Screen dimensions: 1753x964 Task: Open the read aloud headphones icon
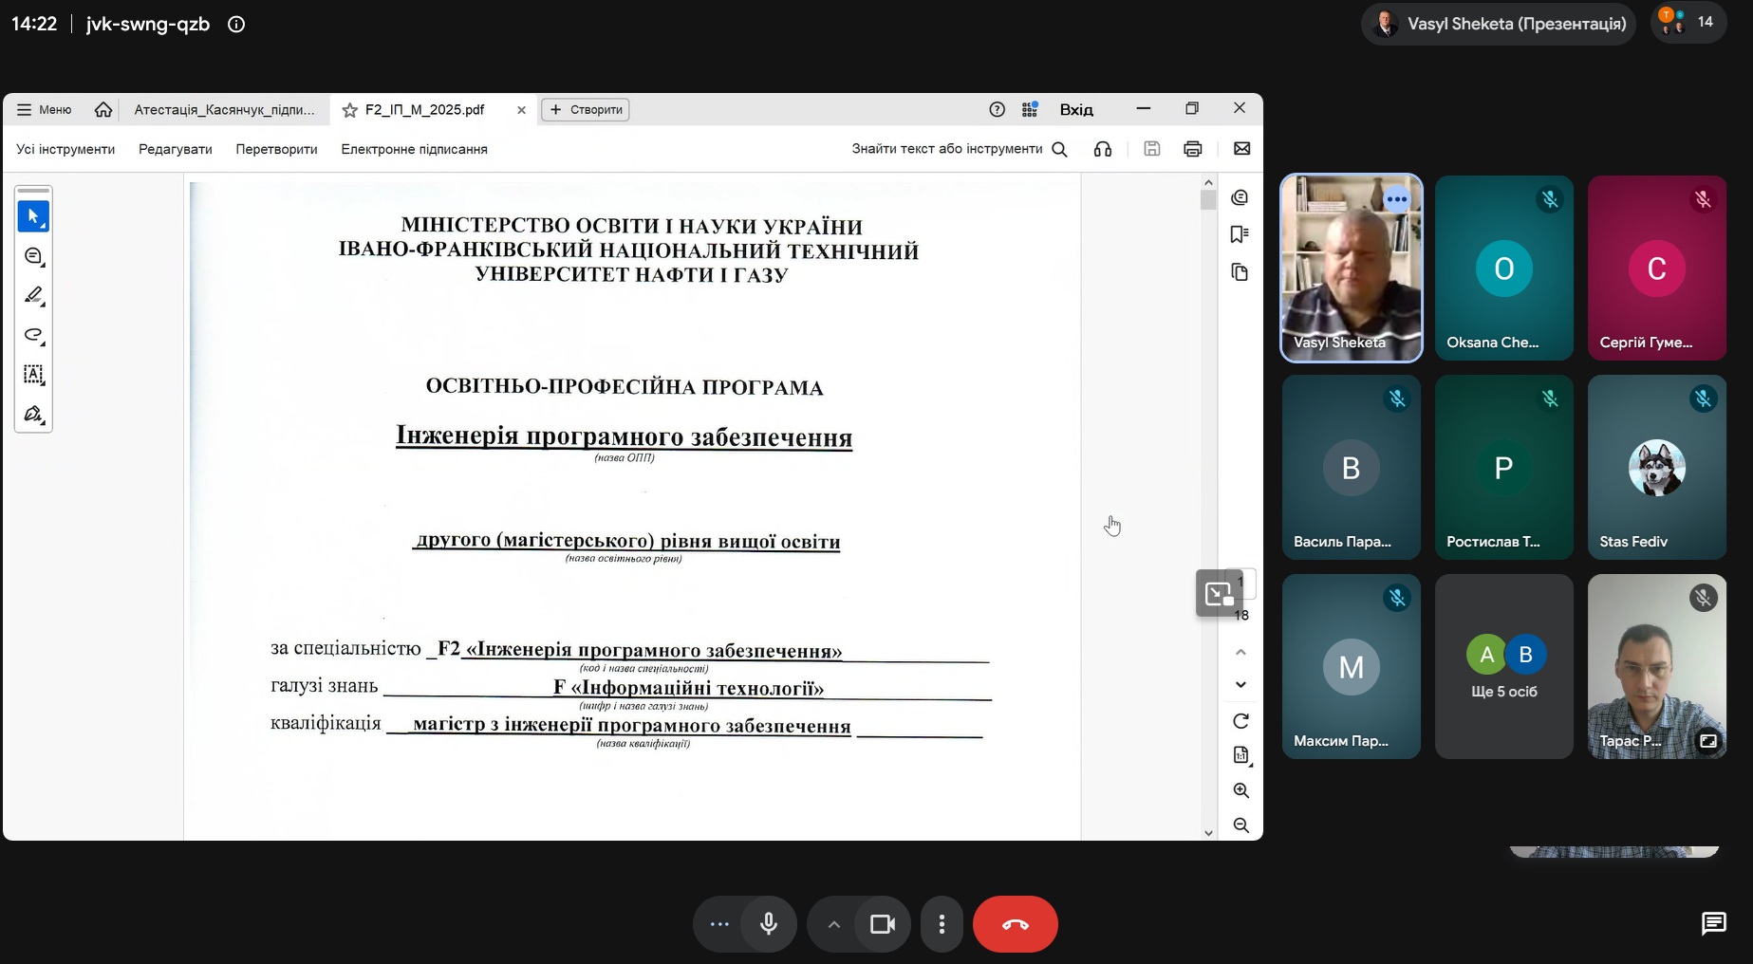(1103, 149)
